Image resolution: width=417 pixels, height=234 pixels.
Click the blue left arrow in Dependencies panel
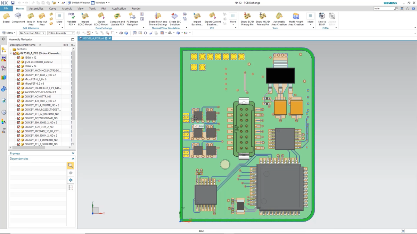tap(71, 180)
